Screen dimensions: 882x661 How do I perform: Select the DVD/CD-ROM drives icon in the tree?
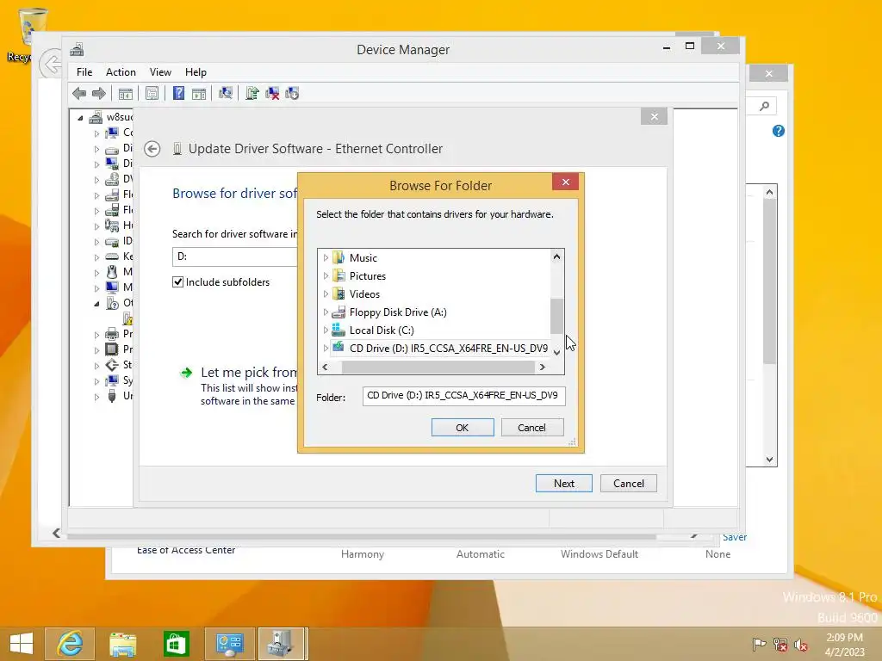[x=112, y=179]
